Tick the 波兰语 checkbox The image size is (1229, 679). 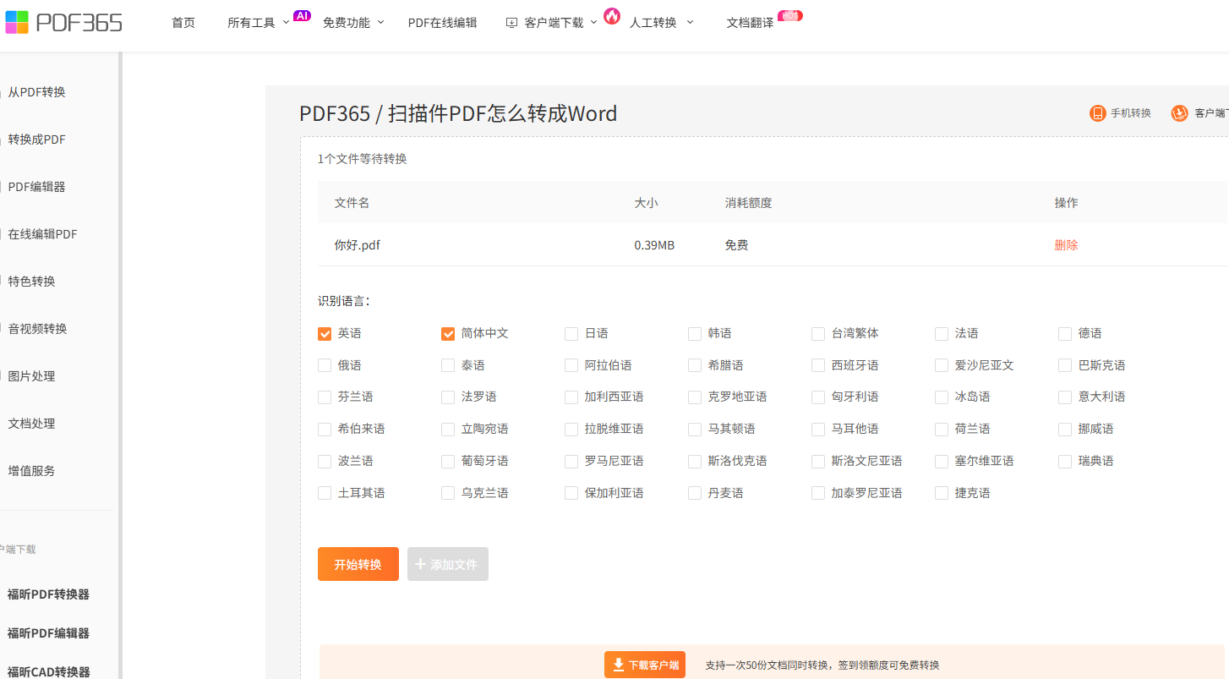click(x=325, y=462)
